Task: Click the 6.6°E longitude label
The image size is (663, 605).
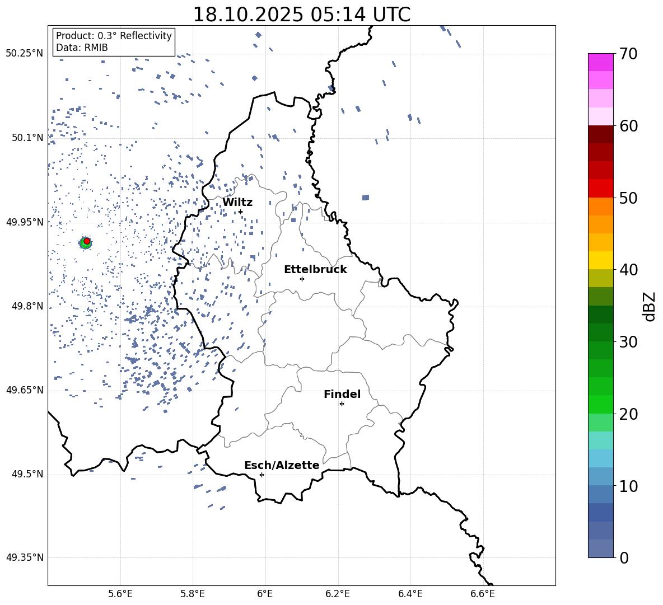Action: [483, 594]
